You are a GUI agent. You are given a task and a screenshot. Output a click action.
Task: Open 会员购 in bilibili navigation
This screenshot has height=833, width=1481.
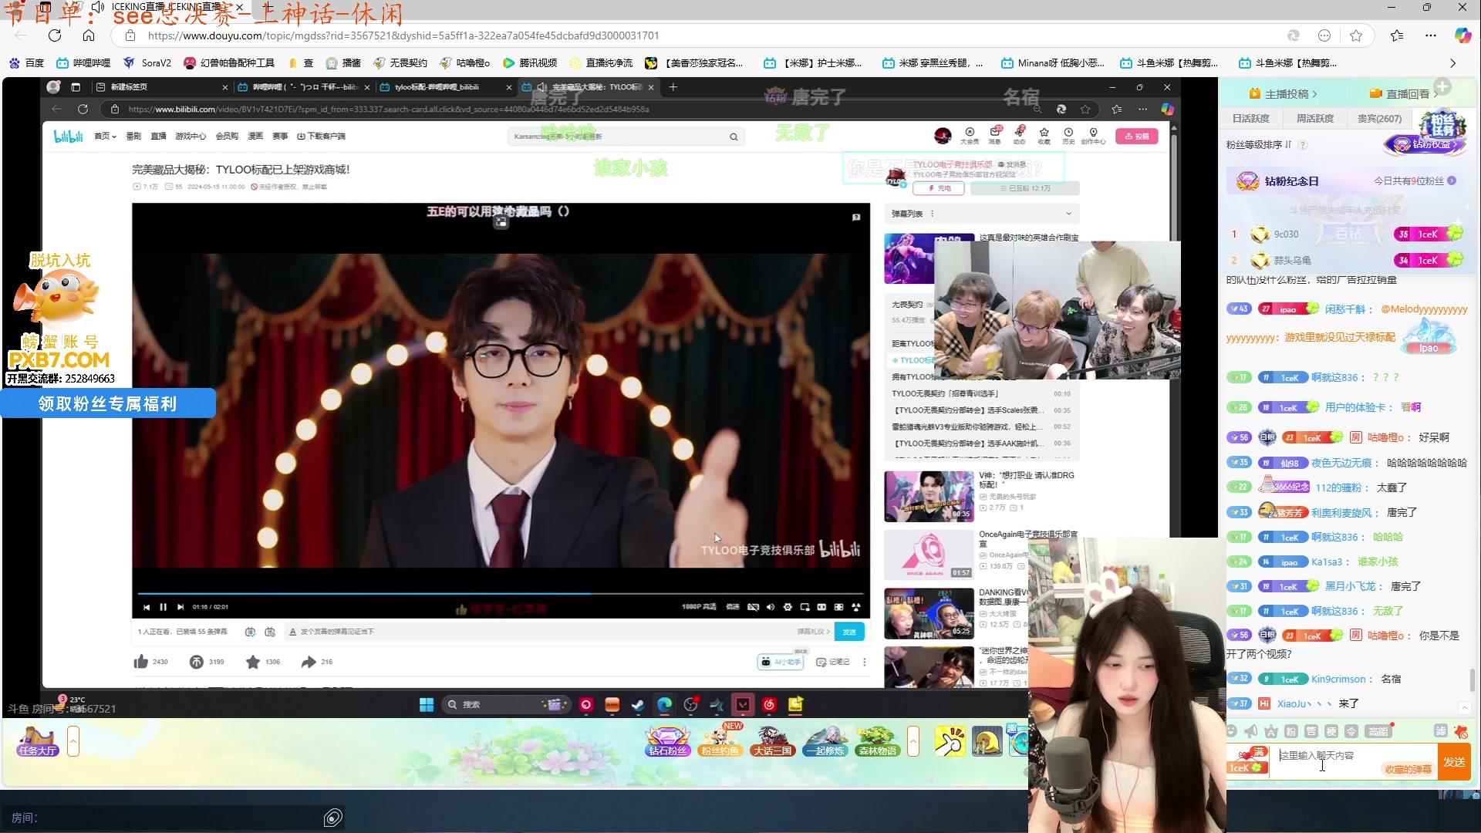pyautogui.click(x=227, y=137)
